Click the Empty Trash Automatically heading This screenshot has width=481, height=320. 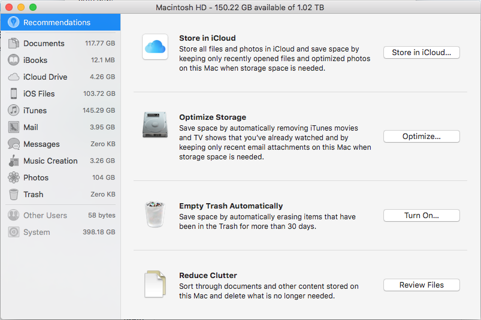coord(231,206)
